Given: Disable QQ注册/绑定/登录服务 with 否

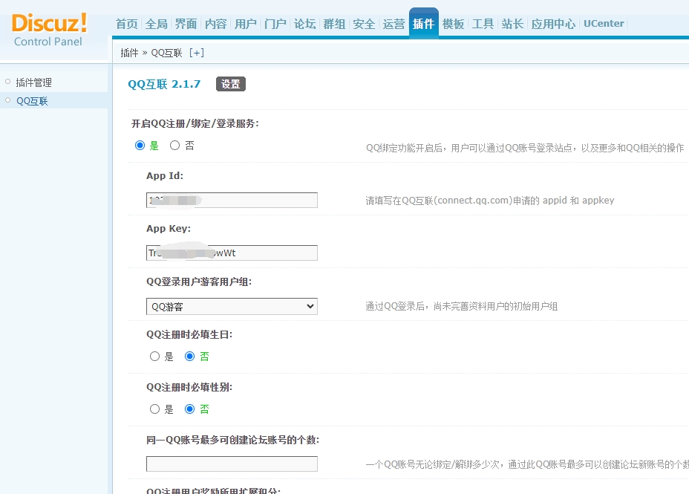Looking at the screenshot, I should pos(175,146).
